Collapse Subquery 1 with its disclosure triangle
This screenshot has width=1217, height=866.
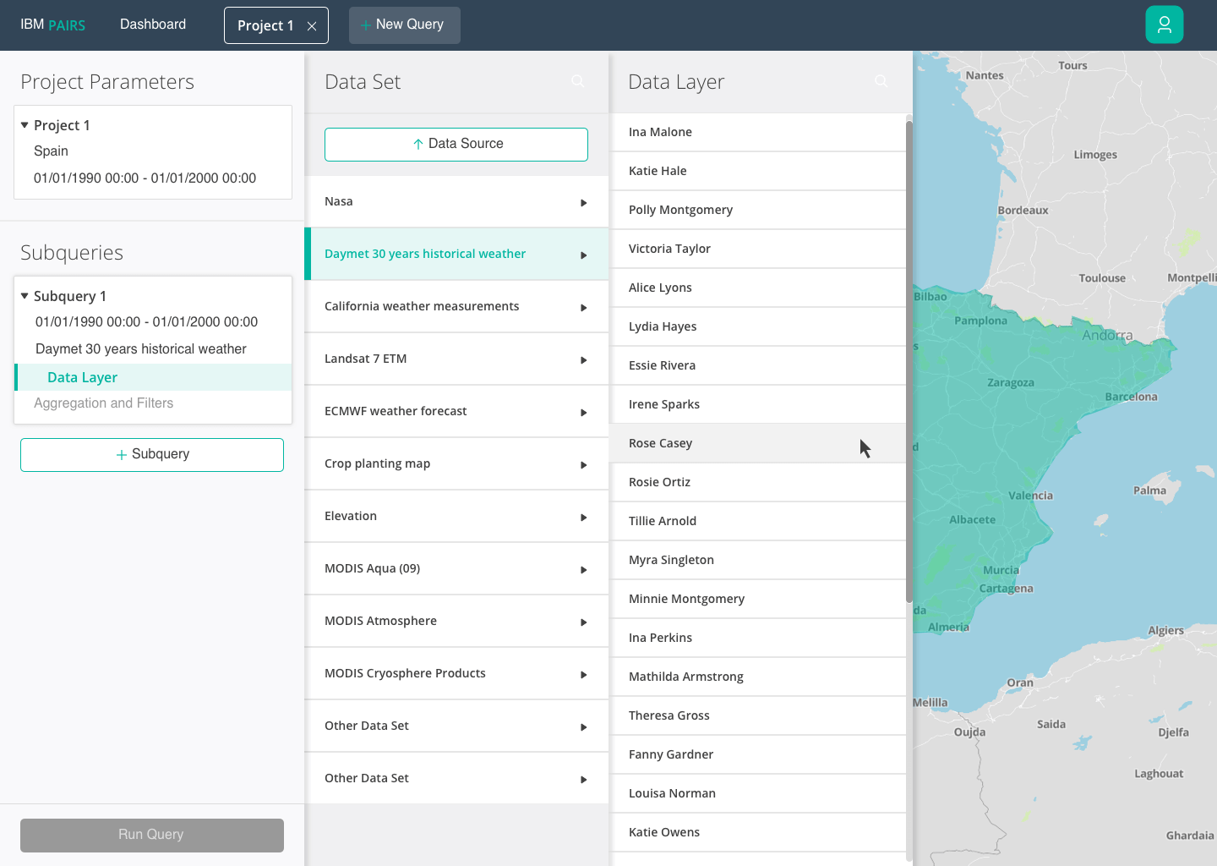pyautogui.click(x=23, y=296)
